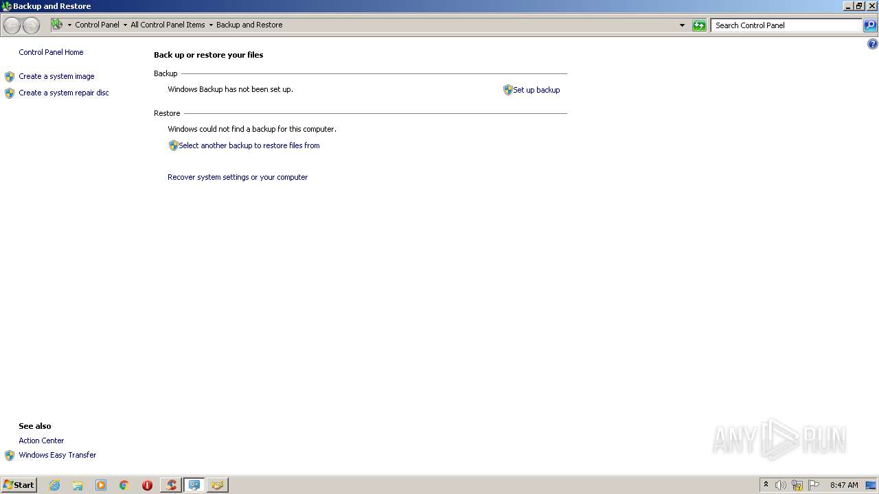Open the Start menu

[x=19, y=485]
